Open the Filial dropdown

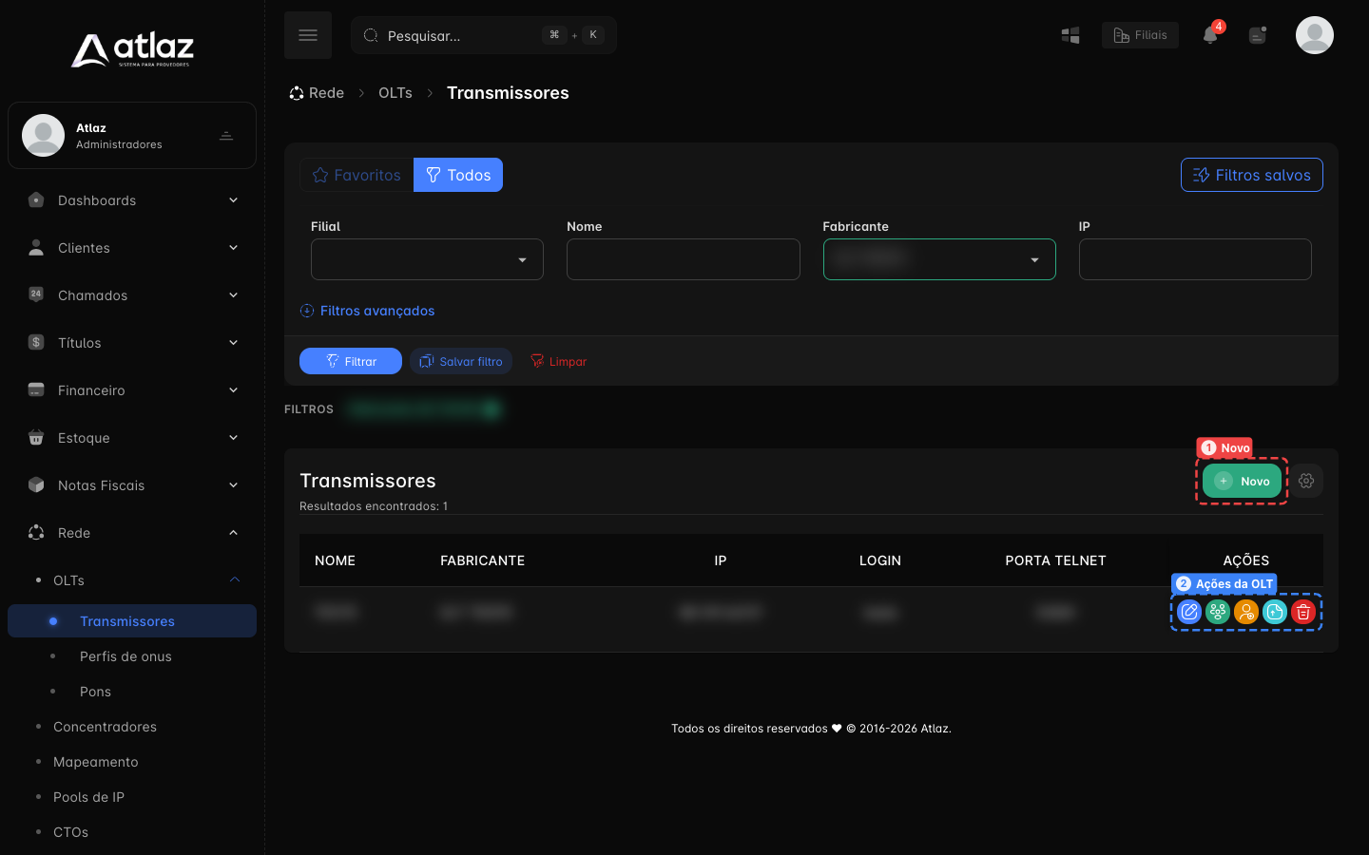(427, 259)
